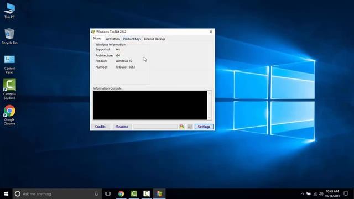The width and height of the screenshot is (354, 199).
Task: Open the Settings button in toolkit
Action: pyautogui.click(x=204, y=127)
